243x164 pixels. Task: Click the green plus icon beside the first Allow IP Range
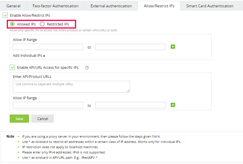point(173,47)
